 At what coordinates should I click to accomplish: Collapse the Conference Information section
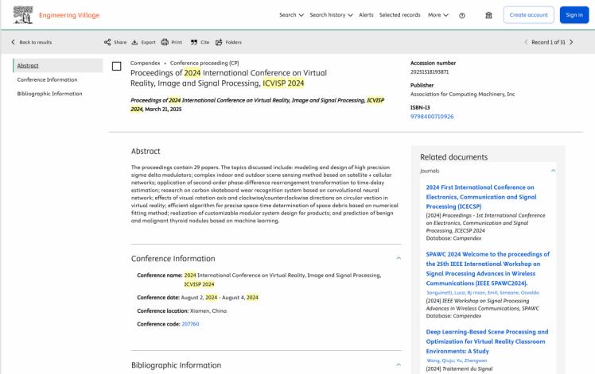[x=399, y=258]
